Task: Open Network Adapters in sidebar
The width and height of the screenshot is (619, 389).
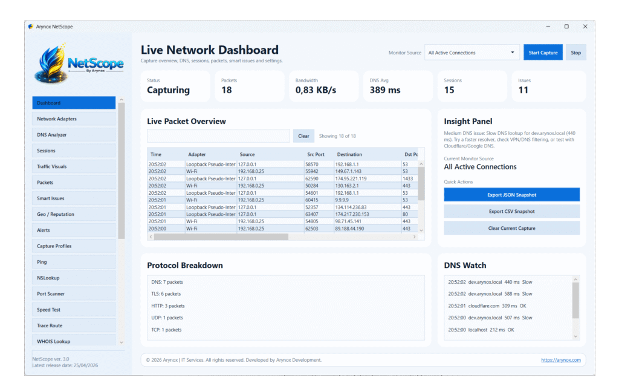Action: click(74, 119)
